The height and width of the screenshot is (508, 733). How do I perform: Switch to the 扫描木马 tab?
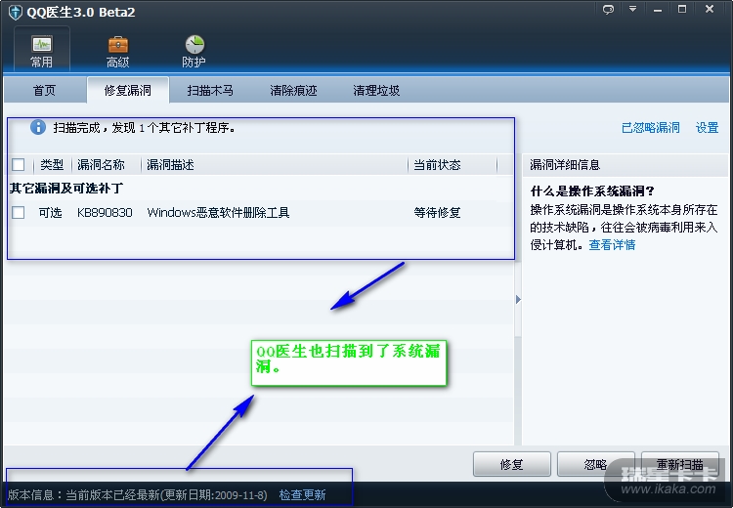tap(210, 90)
